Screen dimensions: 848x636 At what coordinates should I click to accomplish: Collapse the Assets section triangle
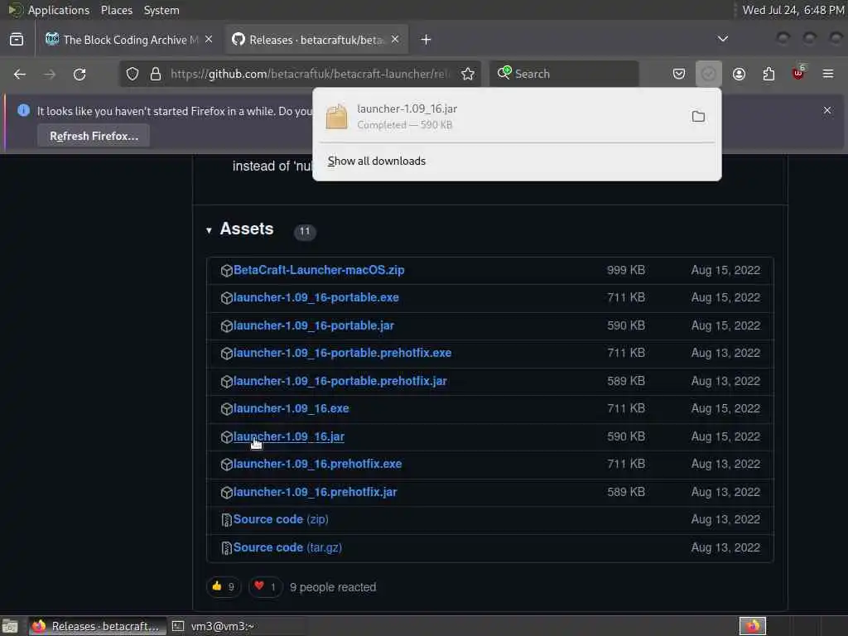pos(209,230)
